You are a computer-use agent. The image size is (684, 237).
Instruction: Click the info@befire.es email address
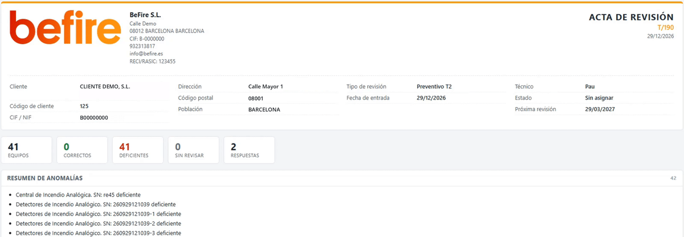pos(146,54)
